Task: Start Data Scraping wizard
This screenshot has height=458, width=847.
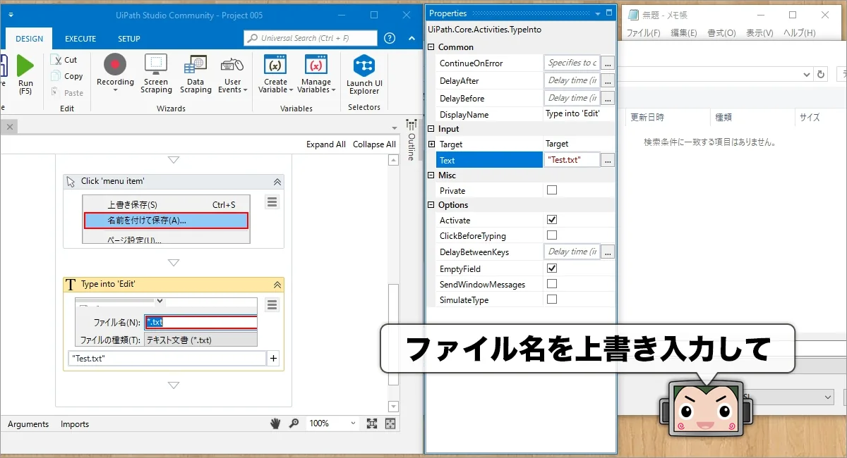Action: [196, 74]
